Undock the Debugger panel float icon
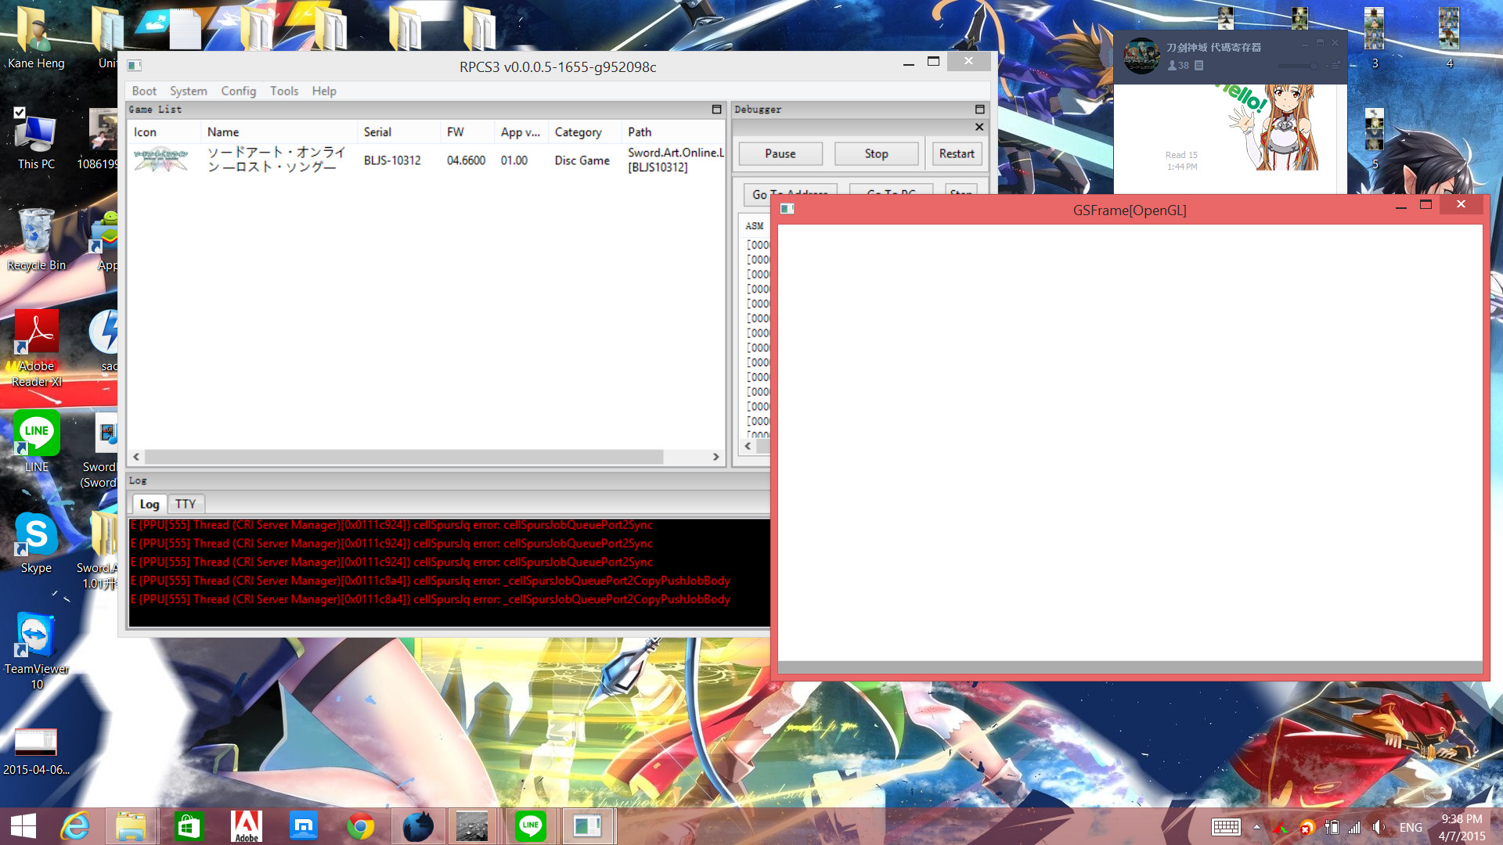Screen dimensions: 1503x845 979,110
